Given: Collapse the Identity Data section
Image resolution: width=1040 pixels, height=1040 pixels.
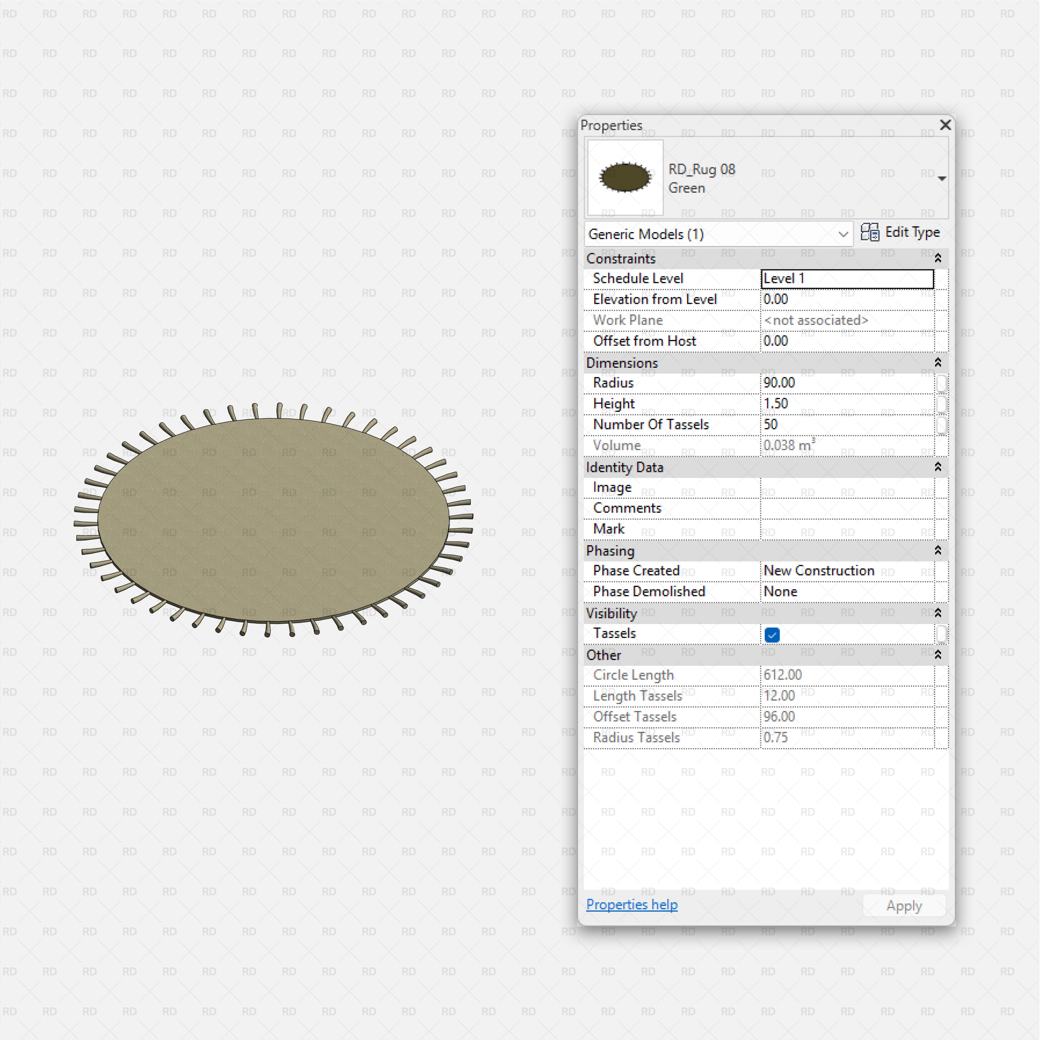Looking at the screenshot, I should (938, 467).
